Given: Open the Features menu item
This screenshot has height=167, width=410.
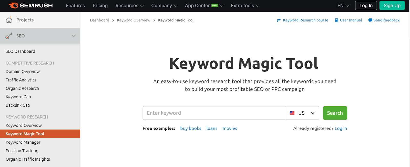Looking at the screenshot, I should [75, 6].
